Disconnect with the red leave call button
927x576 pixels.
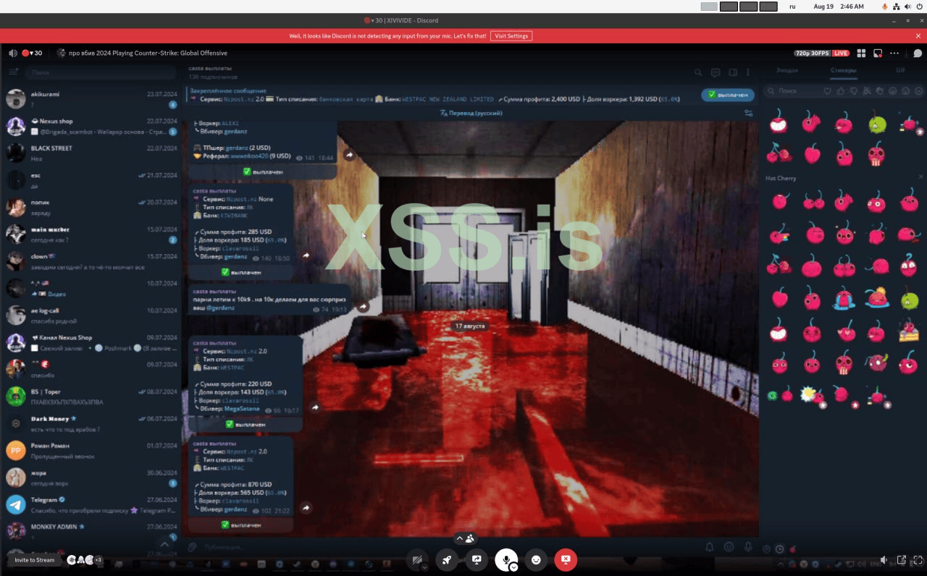coord(566,559)
